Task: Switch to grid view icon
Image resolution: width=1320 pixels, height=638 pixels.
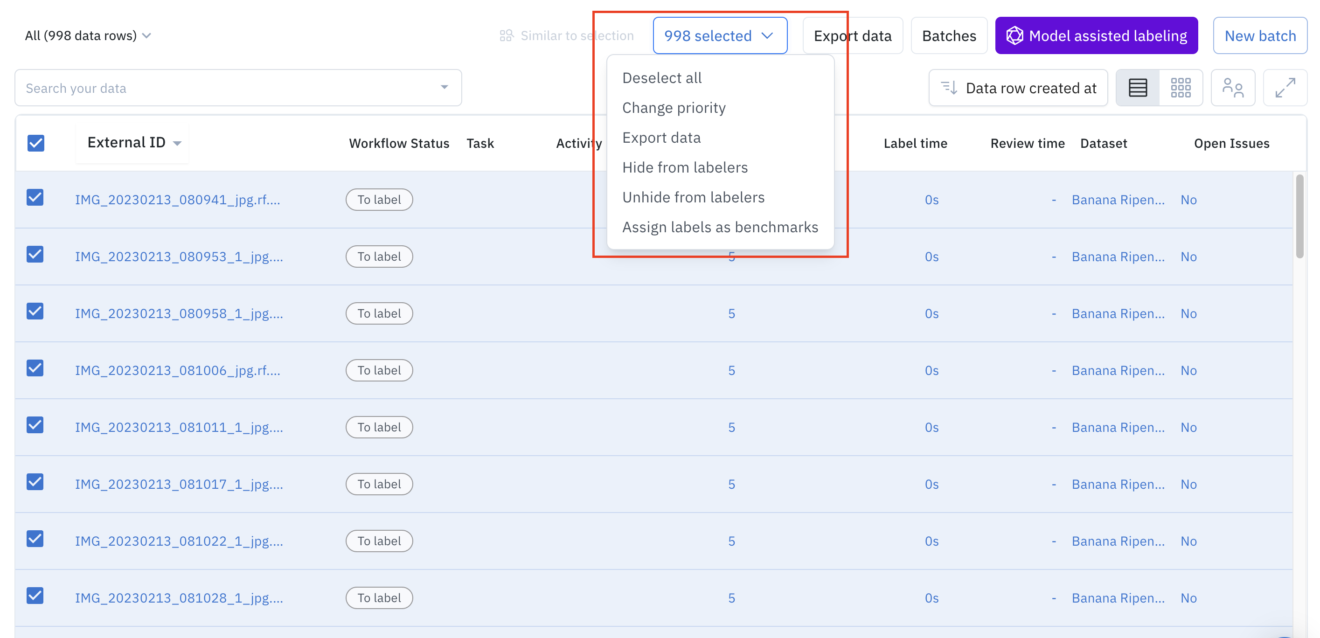Action: coord(1181,88)
